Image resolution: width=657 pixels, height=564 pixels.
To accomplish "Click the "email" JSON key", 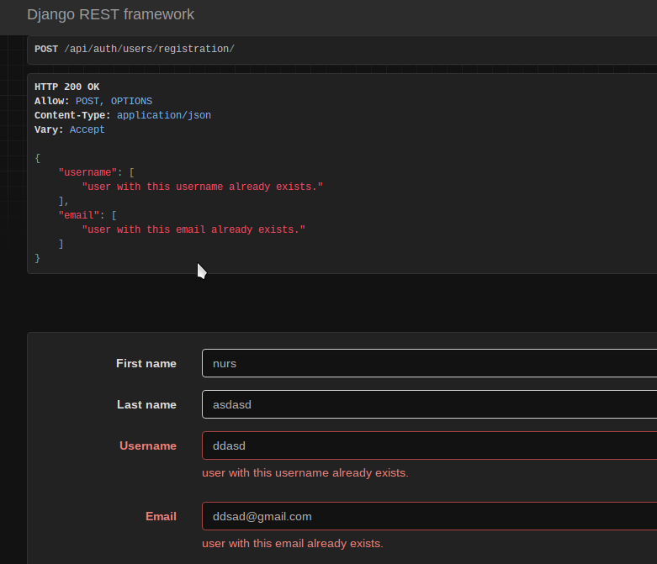I will click(79, 215).
